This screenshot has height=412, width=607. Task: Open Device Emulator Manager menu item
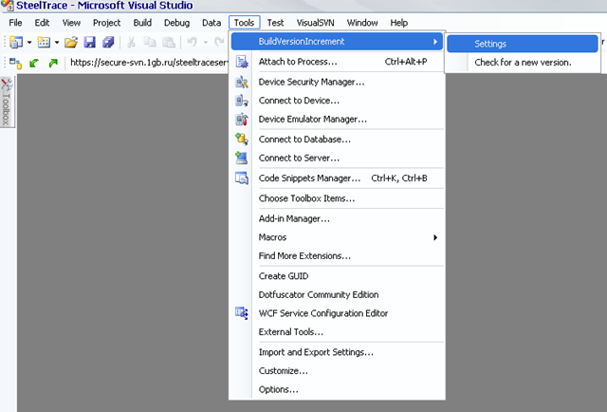(337, 119)
